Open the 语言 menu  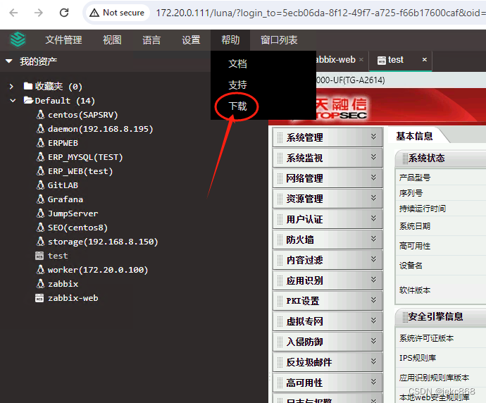pyautogui.click(x=151, y=40)
